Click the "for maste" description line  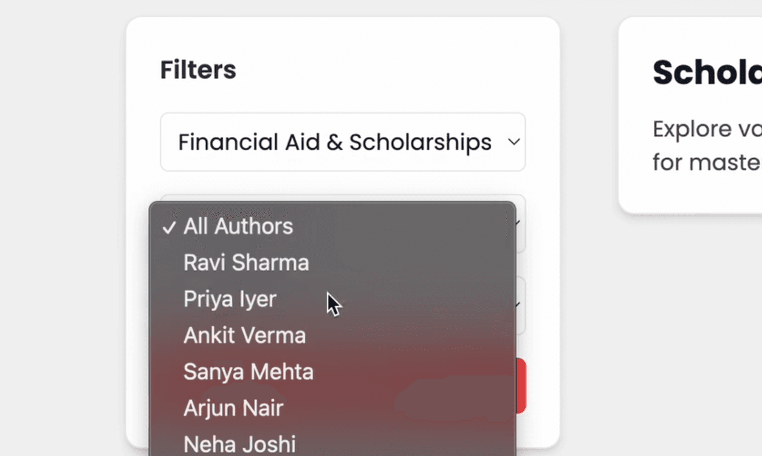[x=707, y=163]
